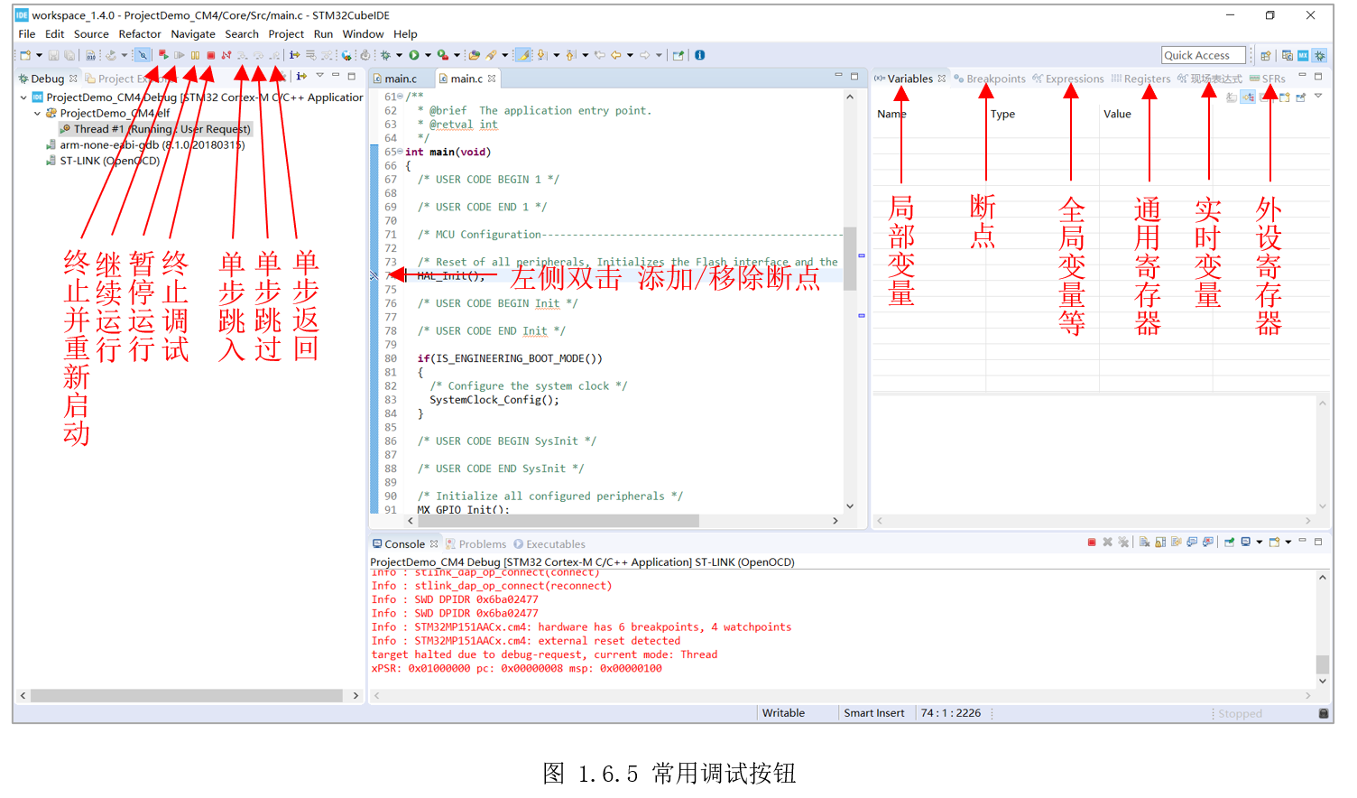Collapse the ProjectDemo_CM4.elf tree node
The height and width of the screenshot is (798, 1357).
(37, 114)
